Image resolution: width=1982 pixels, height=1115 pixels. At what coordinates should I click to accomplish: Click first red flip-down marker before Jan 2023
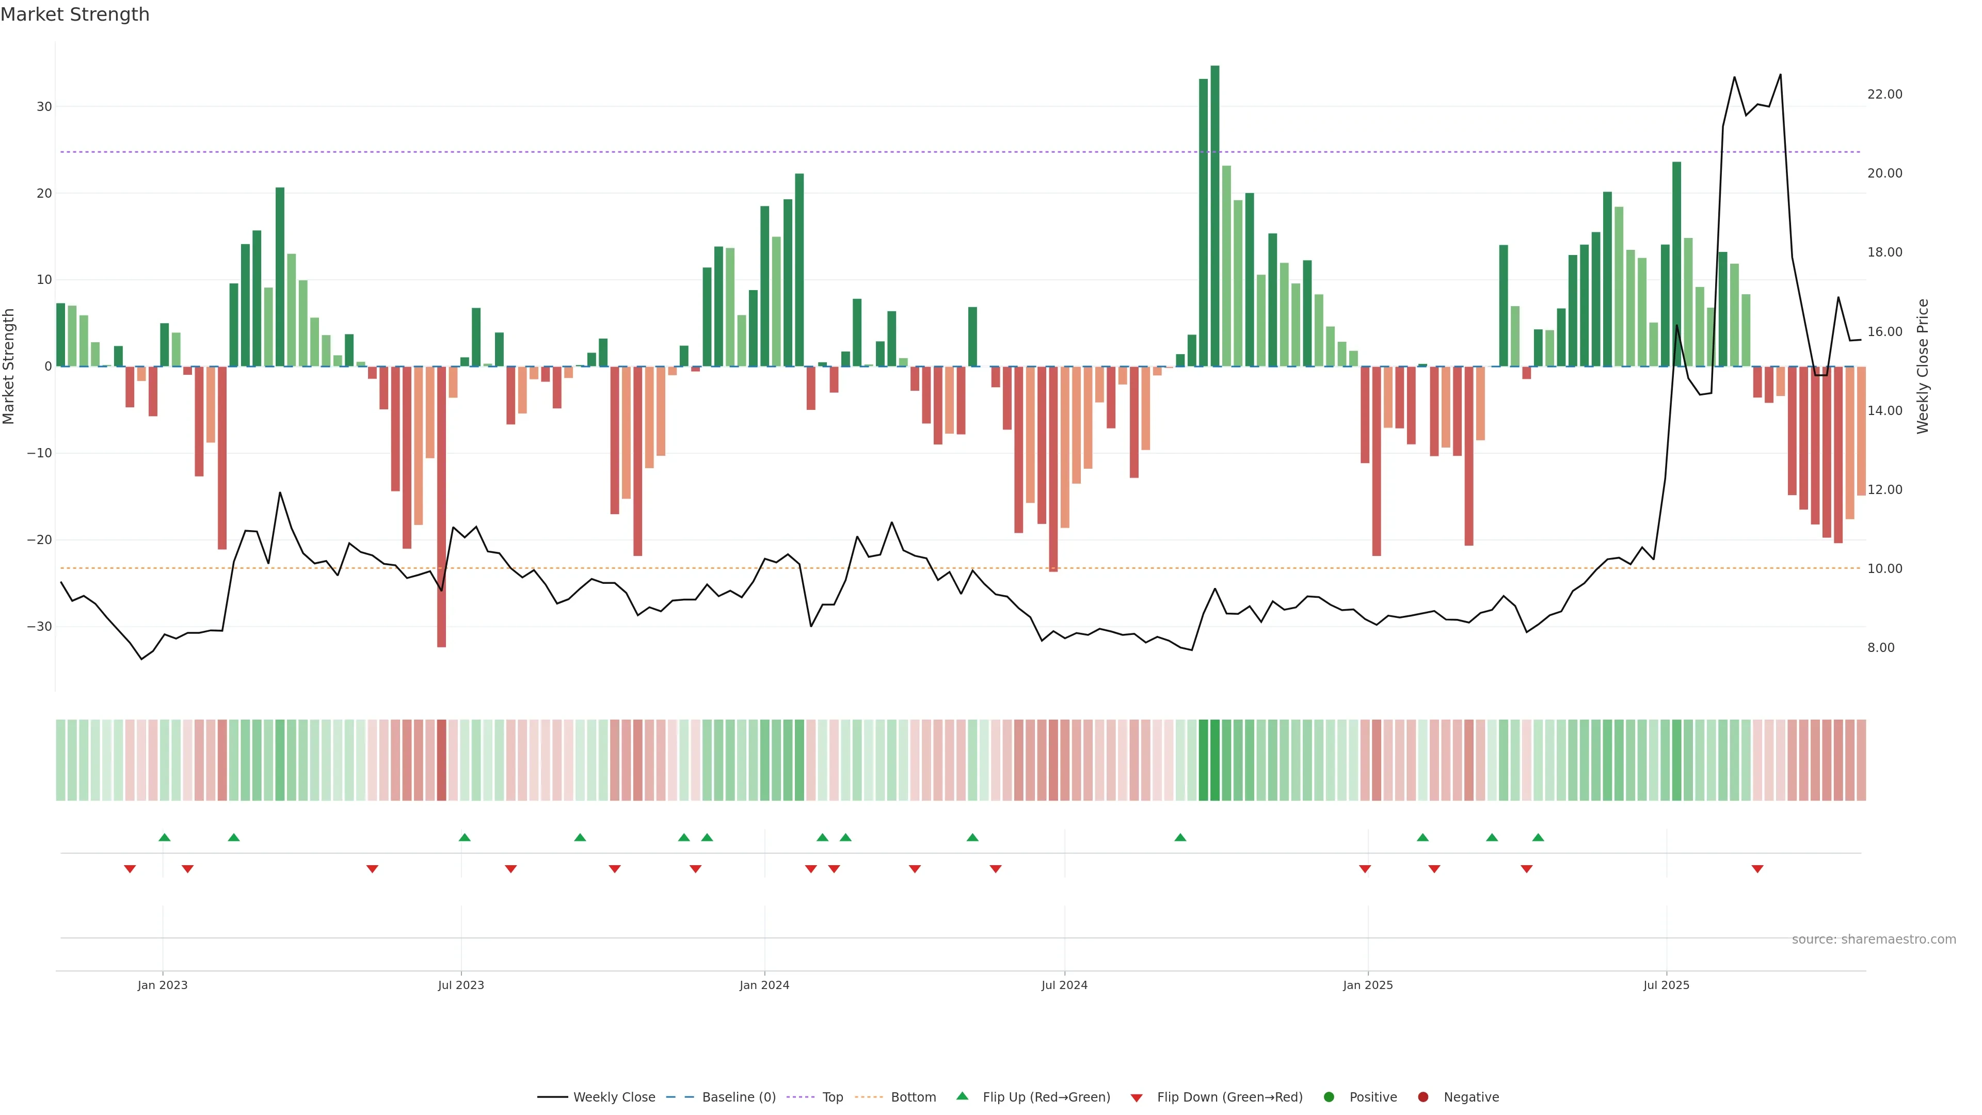tap(130, 869)
